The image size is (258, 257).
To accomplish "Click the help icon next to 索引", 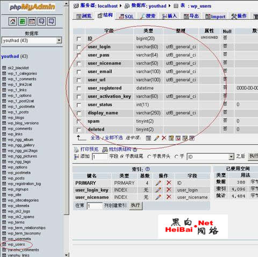I will (147, 169).
